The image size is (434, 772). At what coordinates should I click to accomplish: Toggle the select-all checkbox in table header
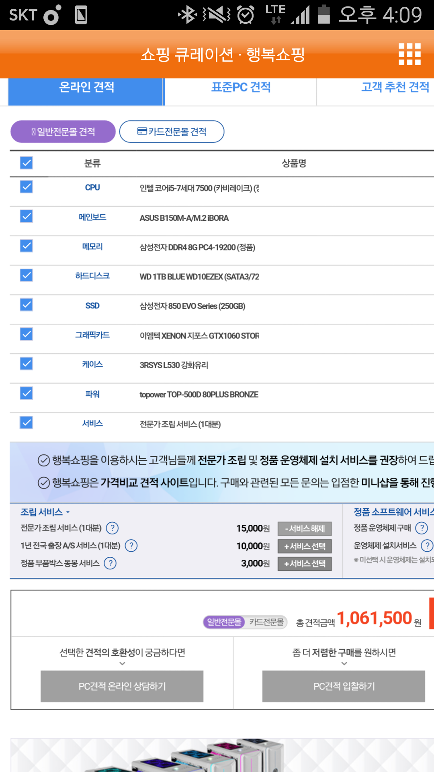point(27,163)
